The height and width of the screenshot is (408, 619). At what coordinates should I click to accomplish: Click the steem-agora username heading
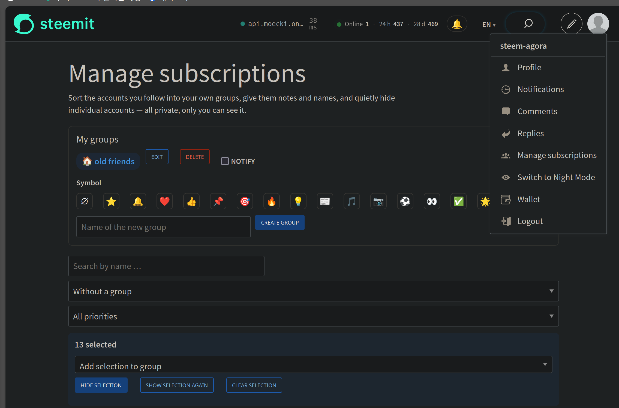[523, 46]
